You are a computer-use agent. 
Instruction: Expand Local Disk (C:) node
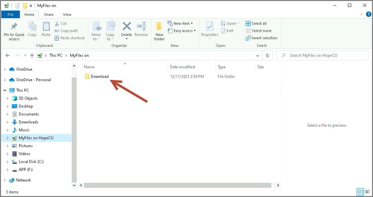point(7,162)
